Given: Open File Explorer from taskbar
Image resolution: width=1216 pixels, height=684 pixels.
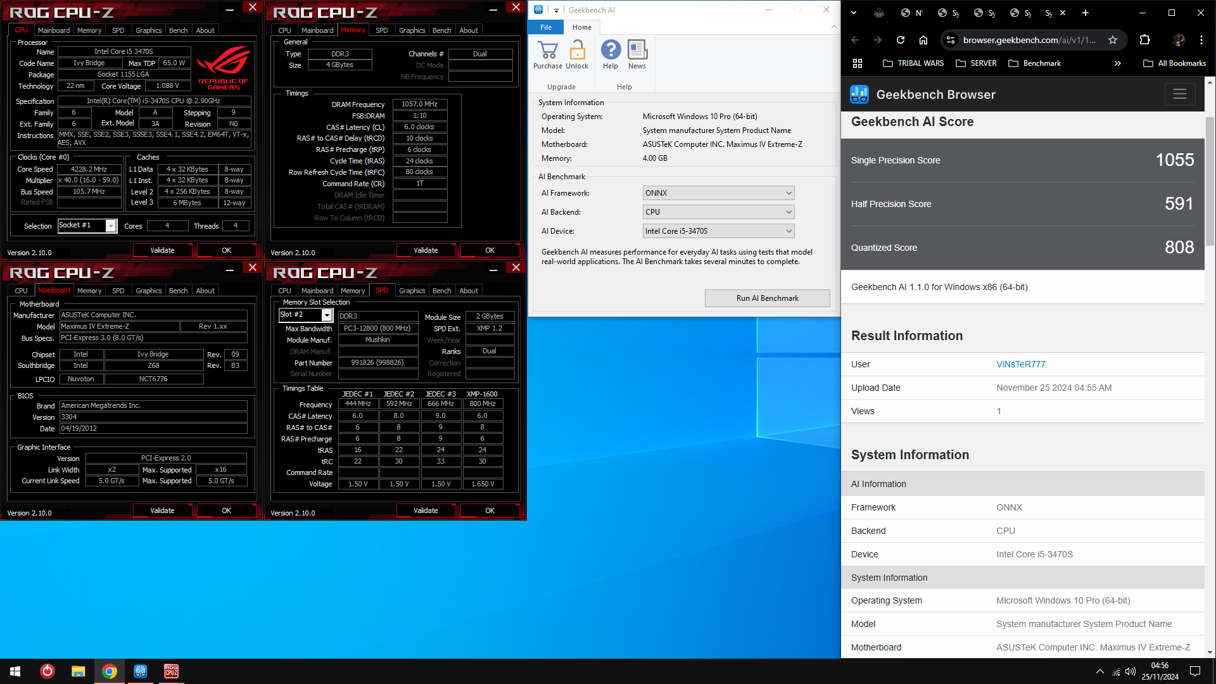Looking at the screenshot, I should (78, 671).
